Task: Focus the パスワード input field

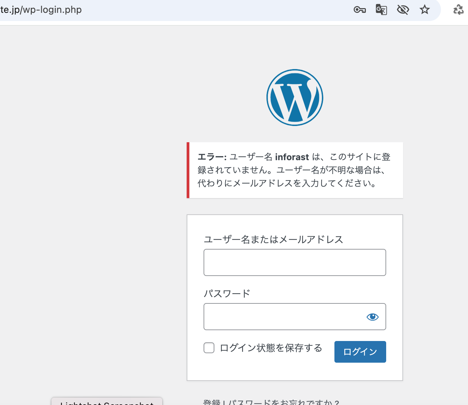Action: pyautogui.click(x=295, y=317)
